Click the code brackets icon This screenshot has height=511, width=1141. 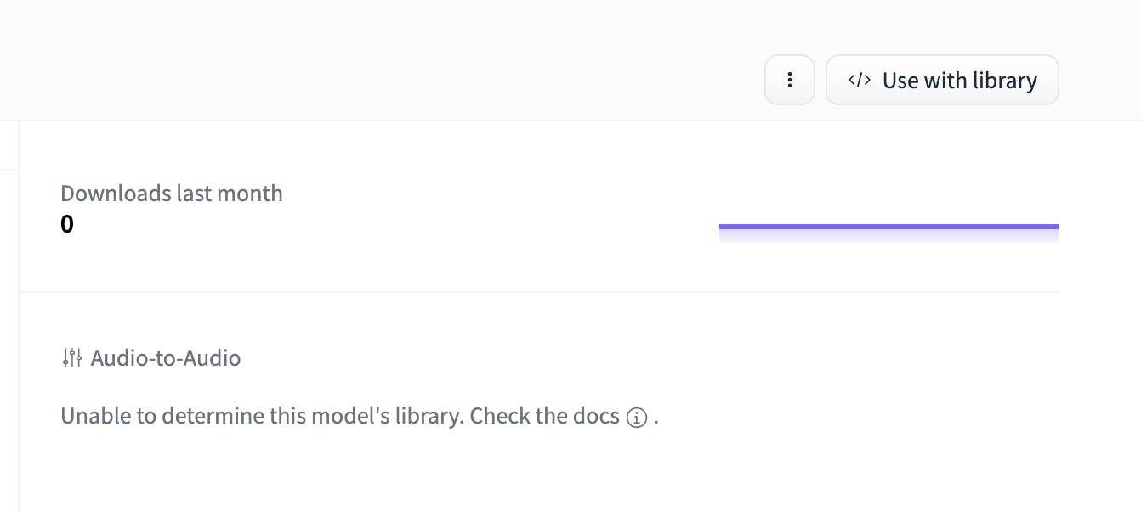pos(860,80)
